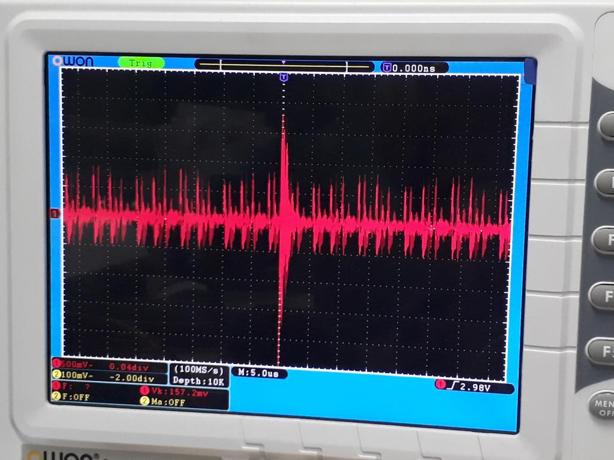Click the yellow waveform memory position bar
Screen dimensions: 614x460
(284, 66)
